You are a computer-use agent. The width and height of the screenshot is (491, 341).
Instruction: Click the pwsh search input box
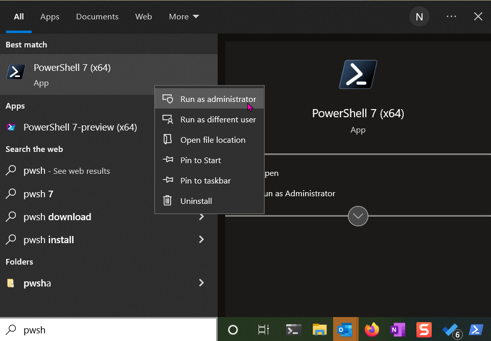(x=108, y=330)
